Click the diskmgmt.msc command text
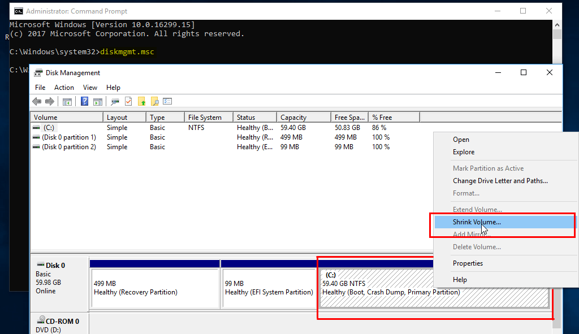This screenshot has width=579, height=334. (127, 51)
